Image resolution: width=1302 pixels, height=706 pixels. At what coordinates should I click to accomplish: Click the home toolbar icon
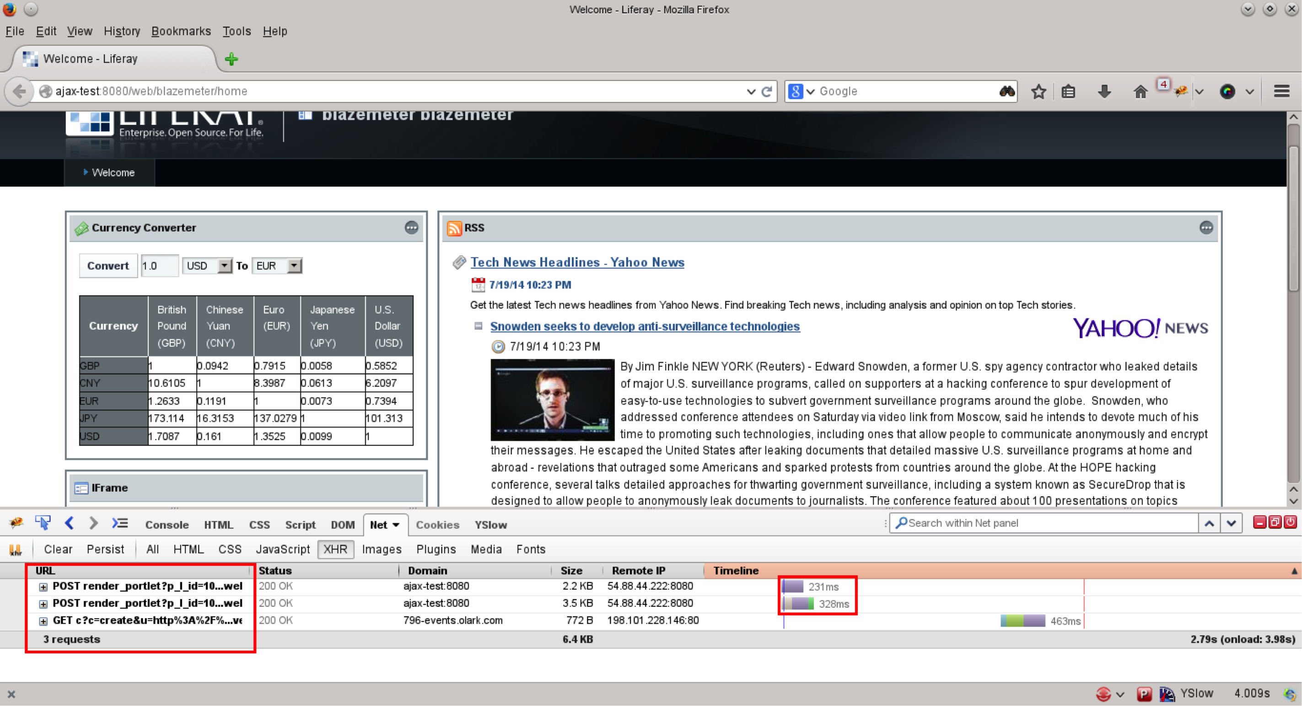[1140, 91]
